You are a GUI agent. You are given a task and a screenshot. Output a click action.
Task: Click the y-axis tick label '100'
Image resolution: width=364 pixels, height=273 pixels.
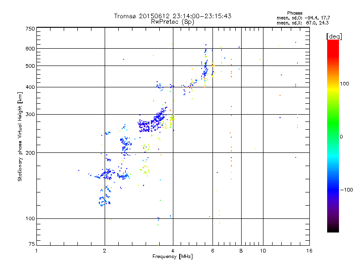[x=30, y=218]
